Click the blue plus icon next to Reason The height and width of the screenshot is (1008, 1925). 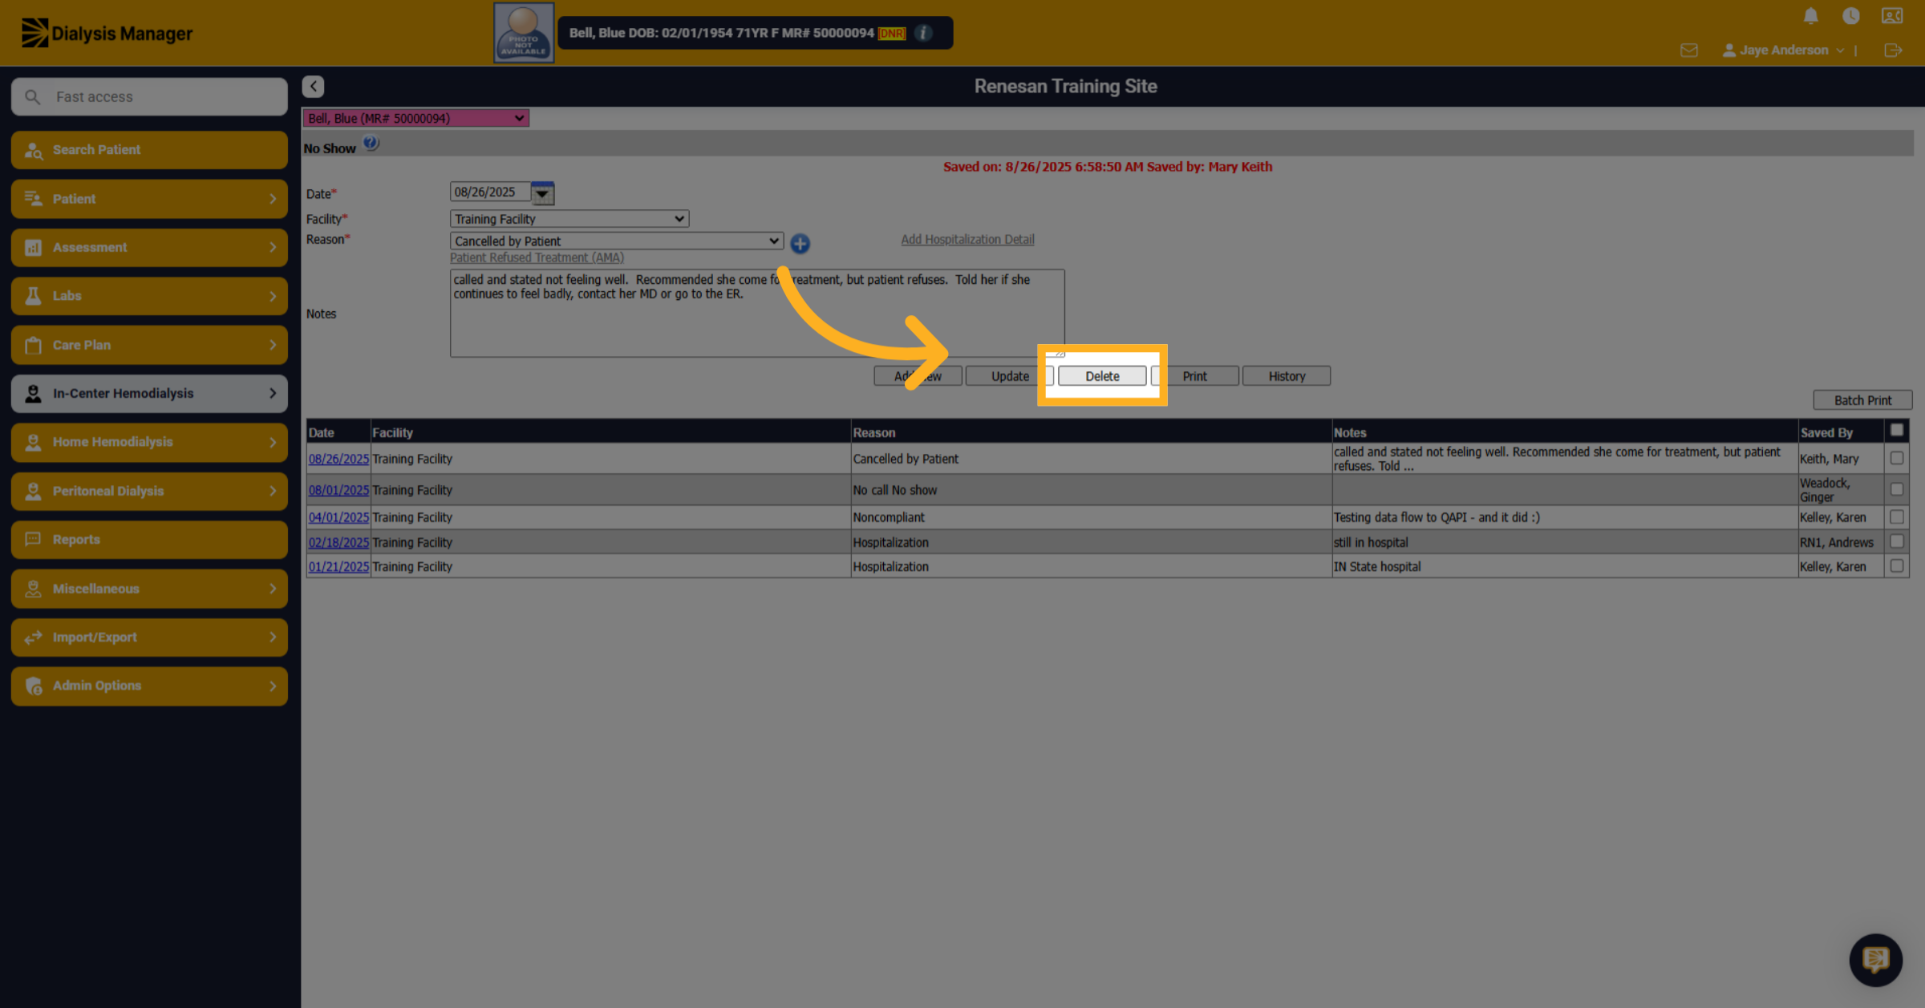tap(800, 244)
